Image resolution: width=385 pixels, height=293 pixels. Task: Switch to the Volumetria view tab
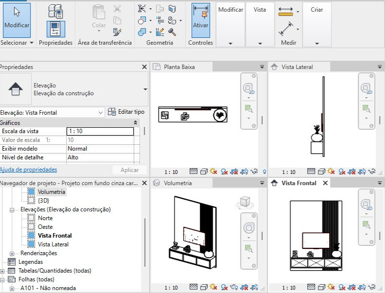click(x=181, y=183)
